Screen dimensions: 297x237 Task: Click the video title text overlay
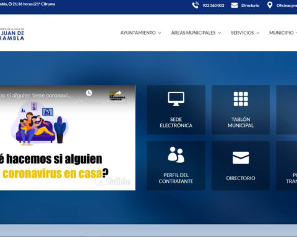point(36,96)
